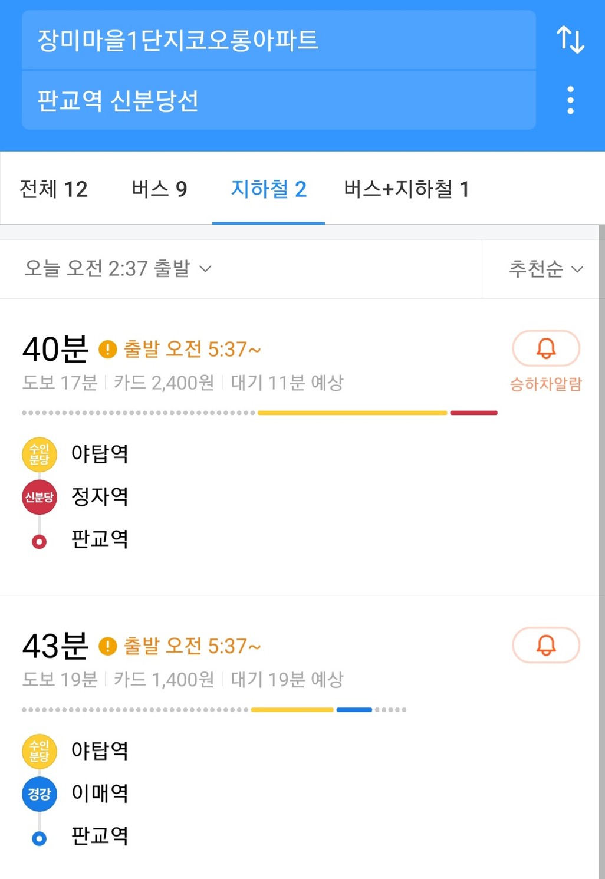
Task: Open the three-dot more options menu
Action: pyautogui.click(x=570, y=100)
